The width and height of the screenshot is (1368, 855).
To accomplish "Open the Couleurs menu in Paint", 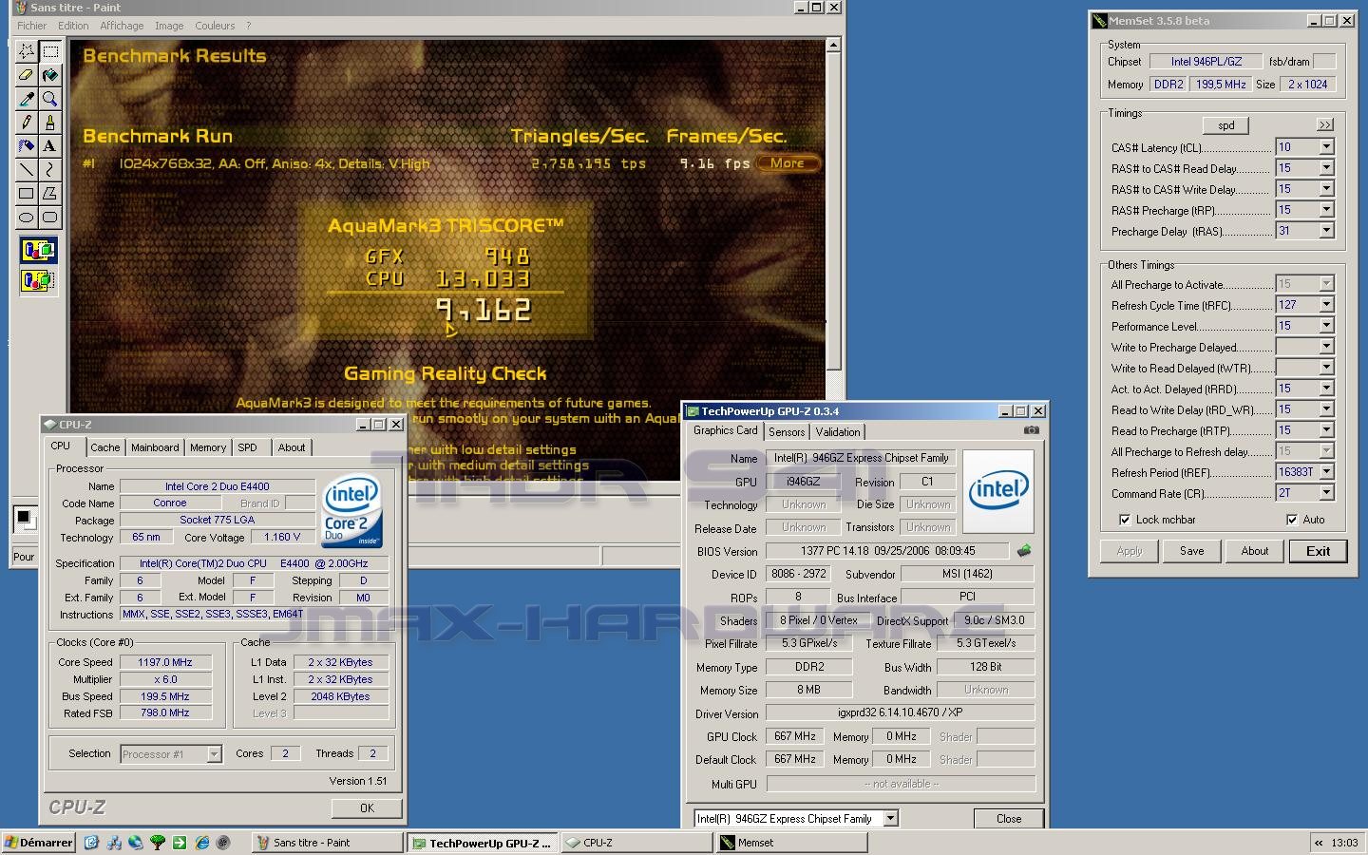I will (x=215, y=26).
